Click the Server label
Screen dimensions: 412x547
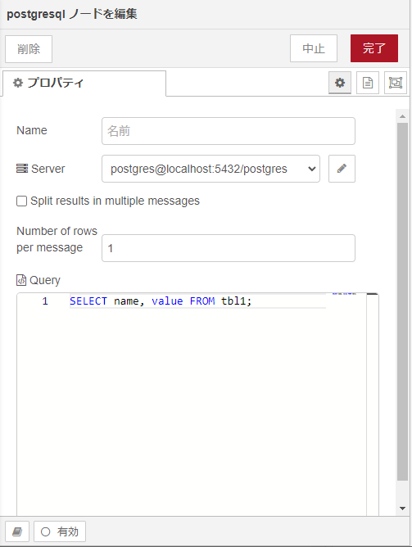click(x=48, y=169)
